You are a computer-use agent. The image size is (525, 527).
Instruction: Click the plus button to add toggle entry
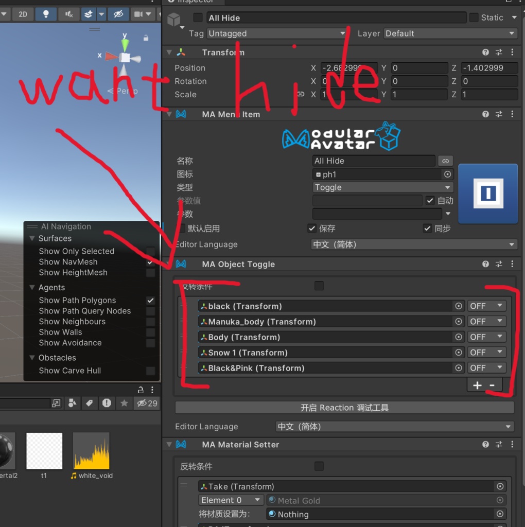click(477, 385)
